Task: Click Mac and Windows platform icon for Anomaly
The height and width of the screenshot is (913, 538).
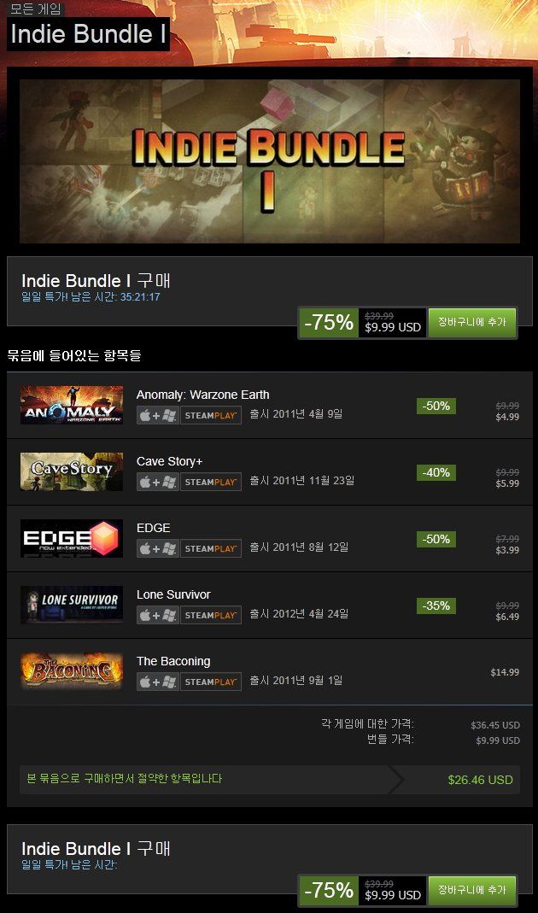Action: click(x=158, y=415)
